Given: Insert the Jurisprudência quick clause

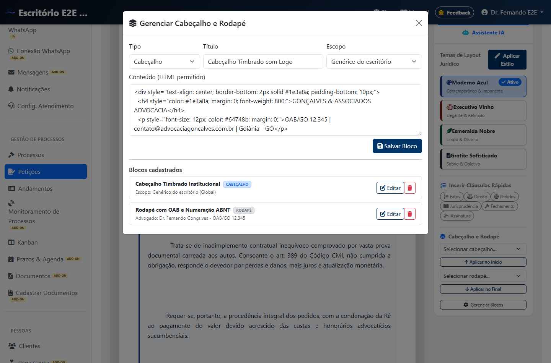Looking at the screenshot, I should click(460, 206).
